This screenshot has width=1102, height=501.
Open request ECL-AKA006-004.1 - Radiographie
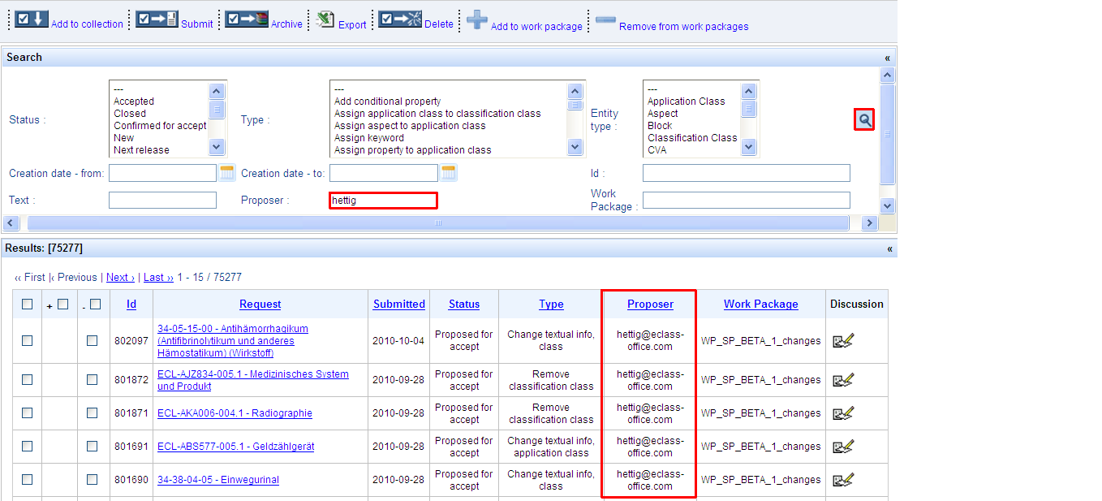pos(235,413)
